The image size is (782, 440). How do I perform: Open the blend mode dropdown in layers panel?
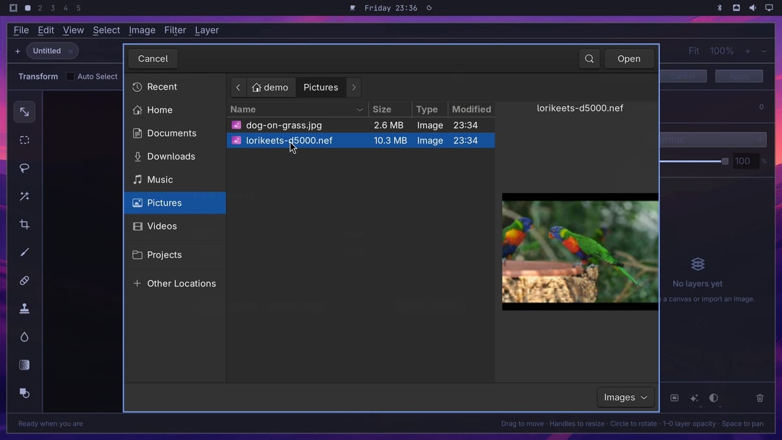point(714,139)
